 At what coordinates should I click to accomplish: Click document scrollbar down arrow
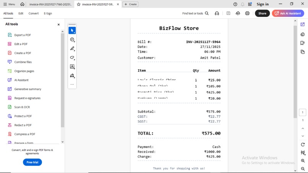pyautogui.click(x=295, y=171)
